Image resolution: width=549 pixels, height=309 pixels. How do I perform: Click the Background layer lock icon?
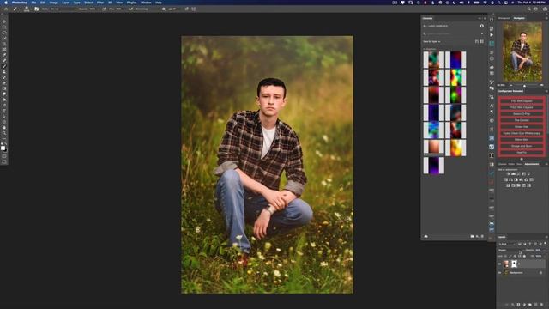[541, 273]
